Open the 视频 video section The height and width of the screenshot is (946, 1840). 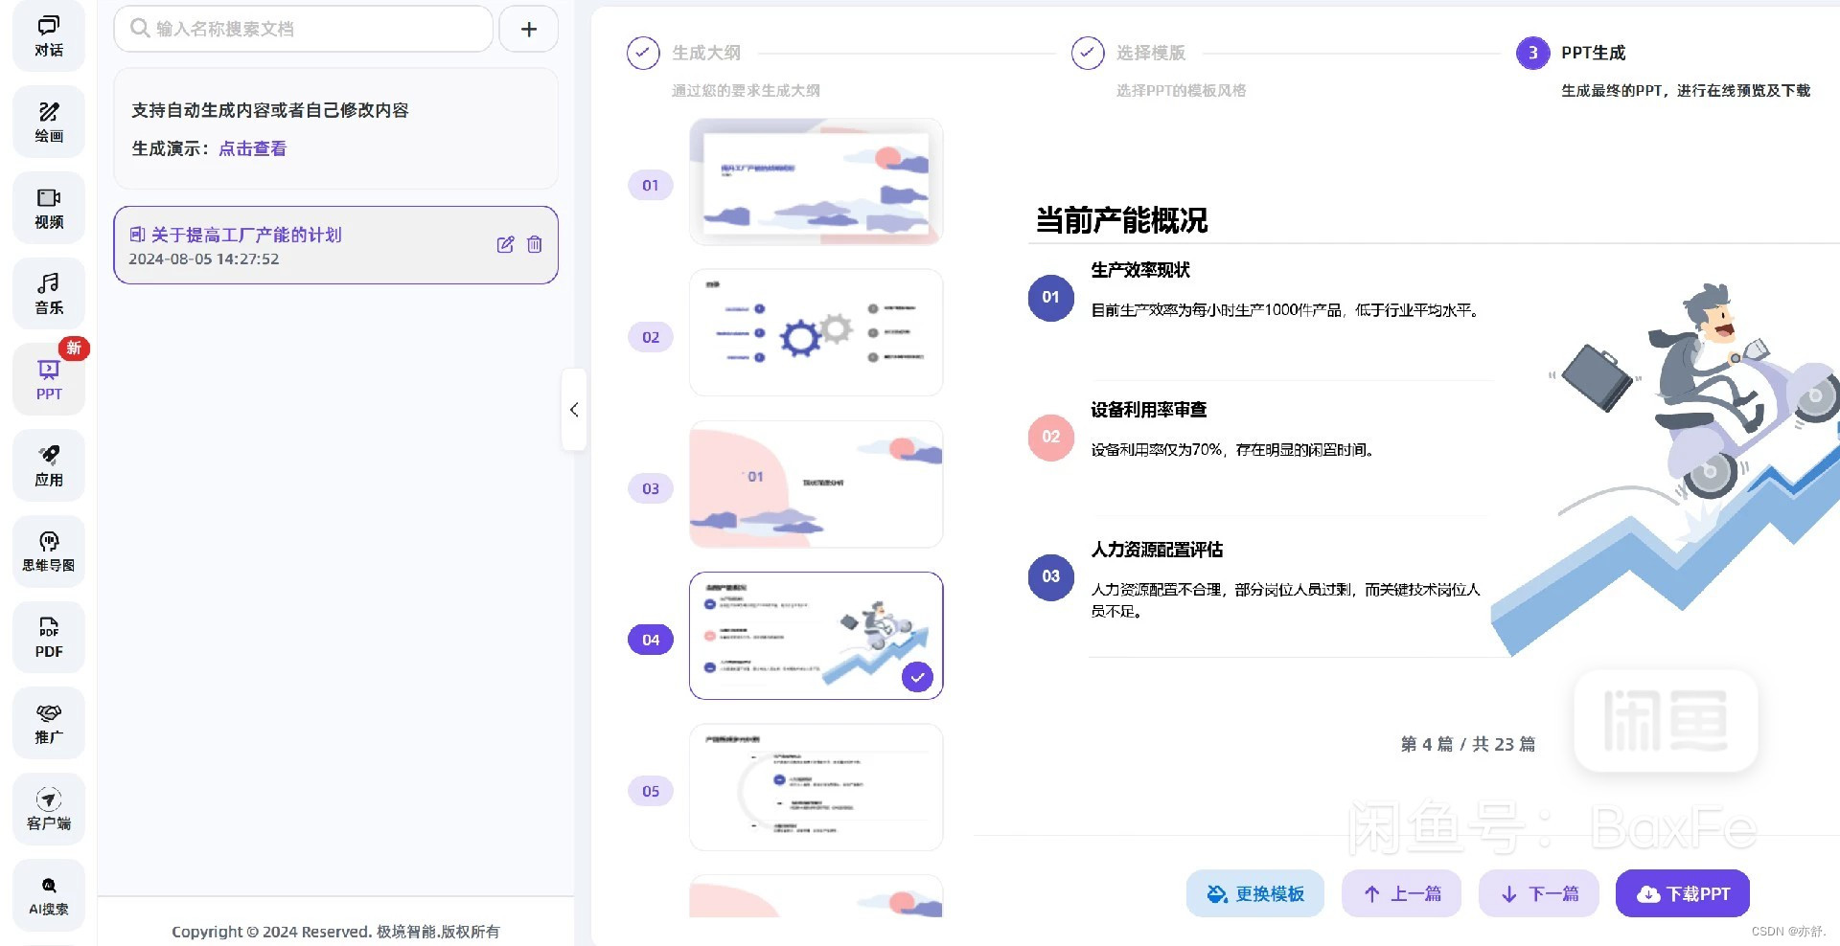pyautogui.click(x=49, y=208)
